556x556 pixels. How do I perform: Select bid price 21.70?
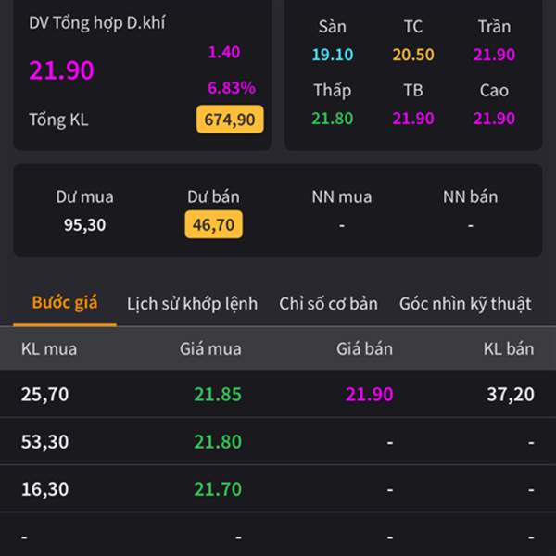click(218, 489)
